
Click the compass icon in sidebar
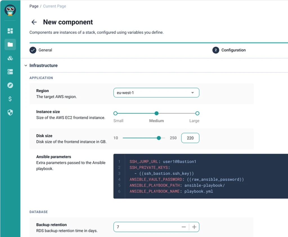click(10, 85)
